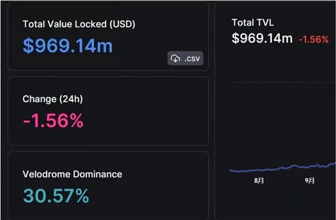Click the blue $969.14m value
This screenshot has height=220, width=336.
[68, 45]
